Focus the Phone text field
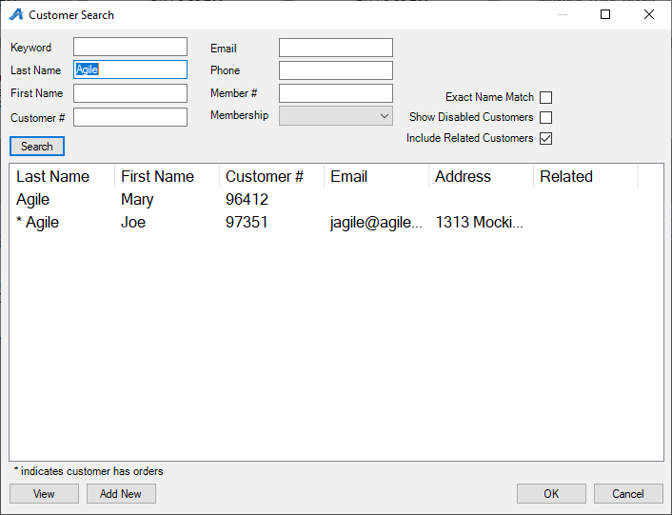The height and width of the screenshot is (515, 672). tap(335, 70)
